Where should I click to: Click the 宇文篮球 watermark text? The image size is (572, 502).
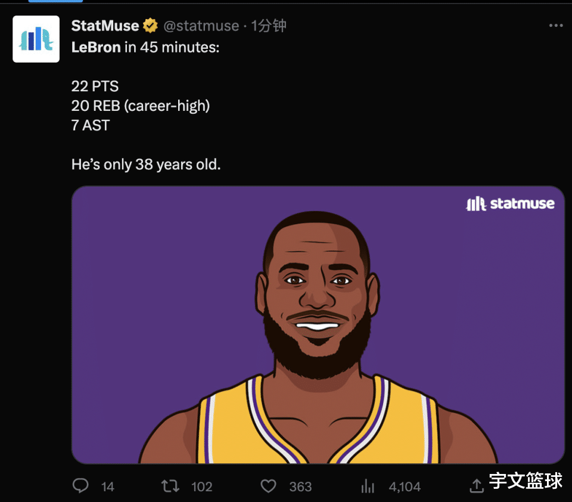pos(526,482)
